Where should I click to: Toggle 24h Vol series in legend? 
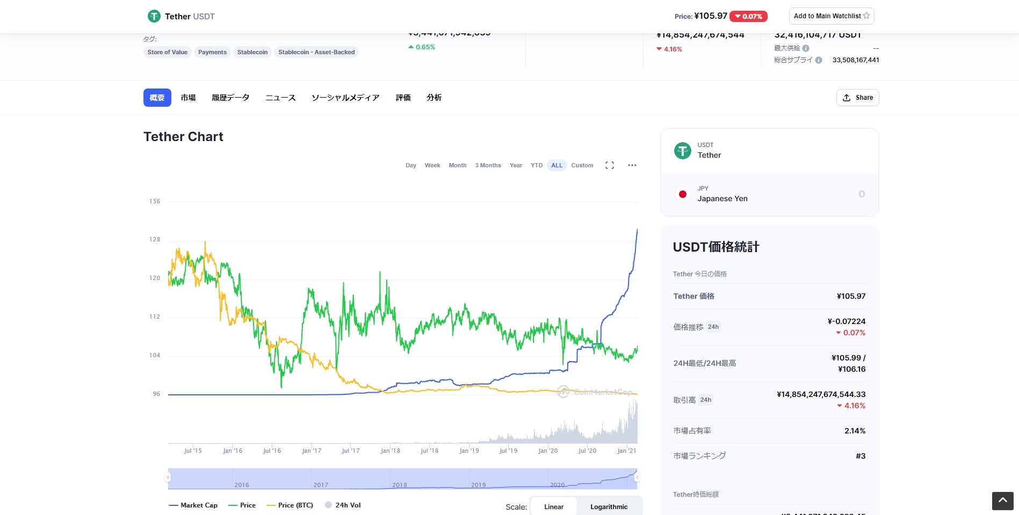point(343,505)
